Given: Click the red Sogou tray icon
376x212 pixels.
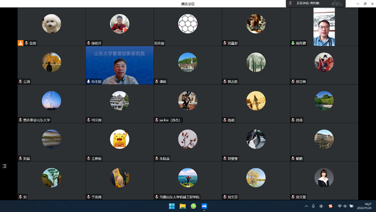Looking at the screenshot, I should tap(330, 206).
